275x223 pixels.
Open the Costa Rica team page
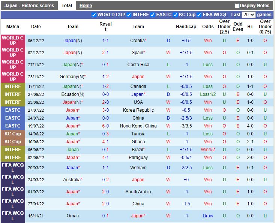pyautogui.click(x=138, y=65)
